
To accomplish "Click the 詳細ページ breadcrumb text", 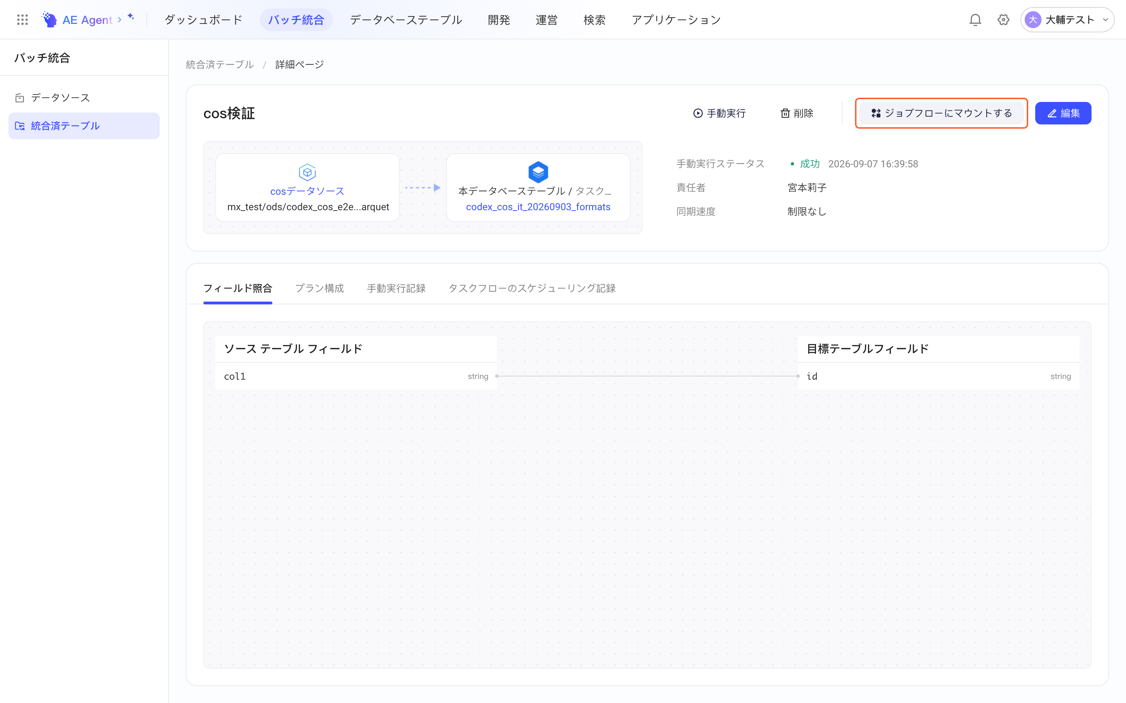I will click(299, 65).
